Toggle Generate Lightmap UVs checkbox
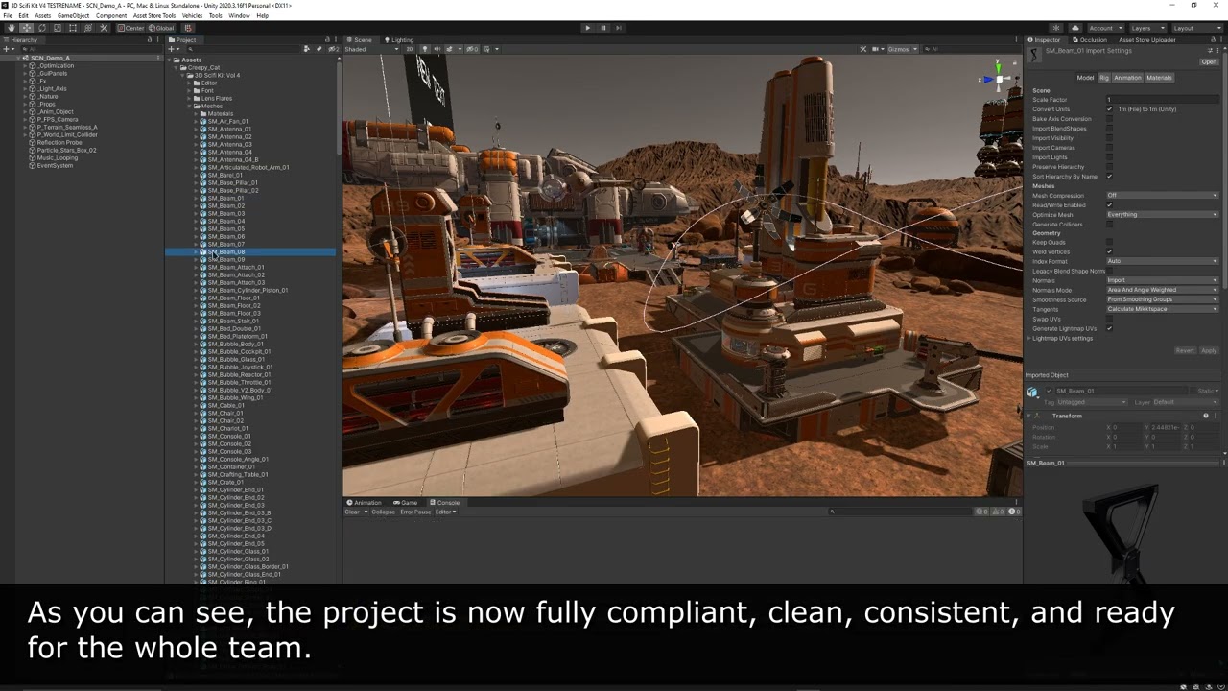The height and width of the screenshot is (691, 1228). 1110,328
